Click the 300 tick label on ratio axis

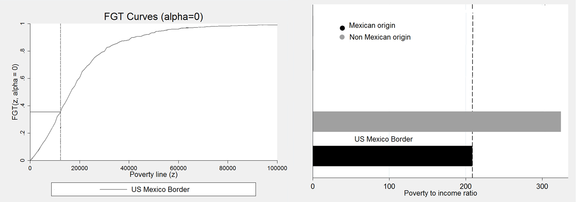pos(542,186)
